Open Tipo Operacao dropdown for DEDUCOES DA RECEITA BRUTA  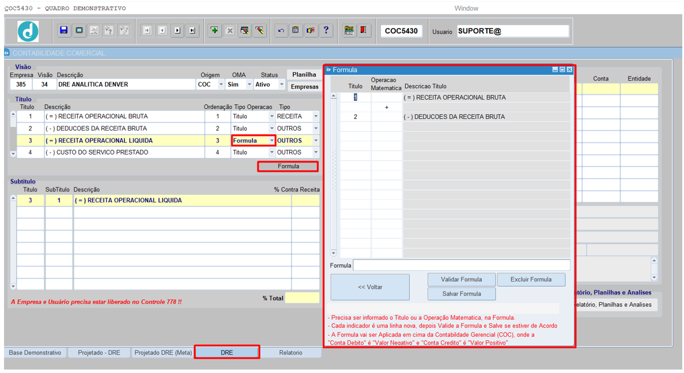pos(272,129)
